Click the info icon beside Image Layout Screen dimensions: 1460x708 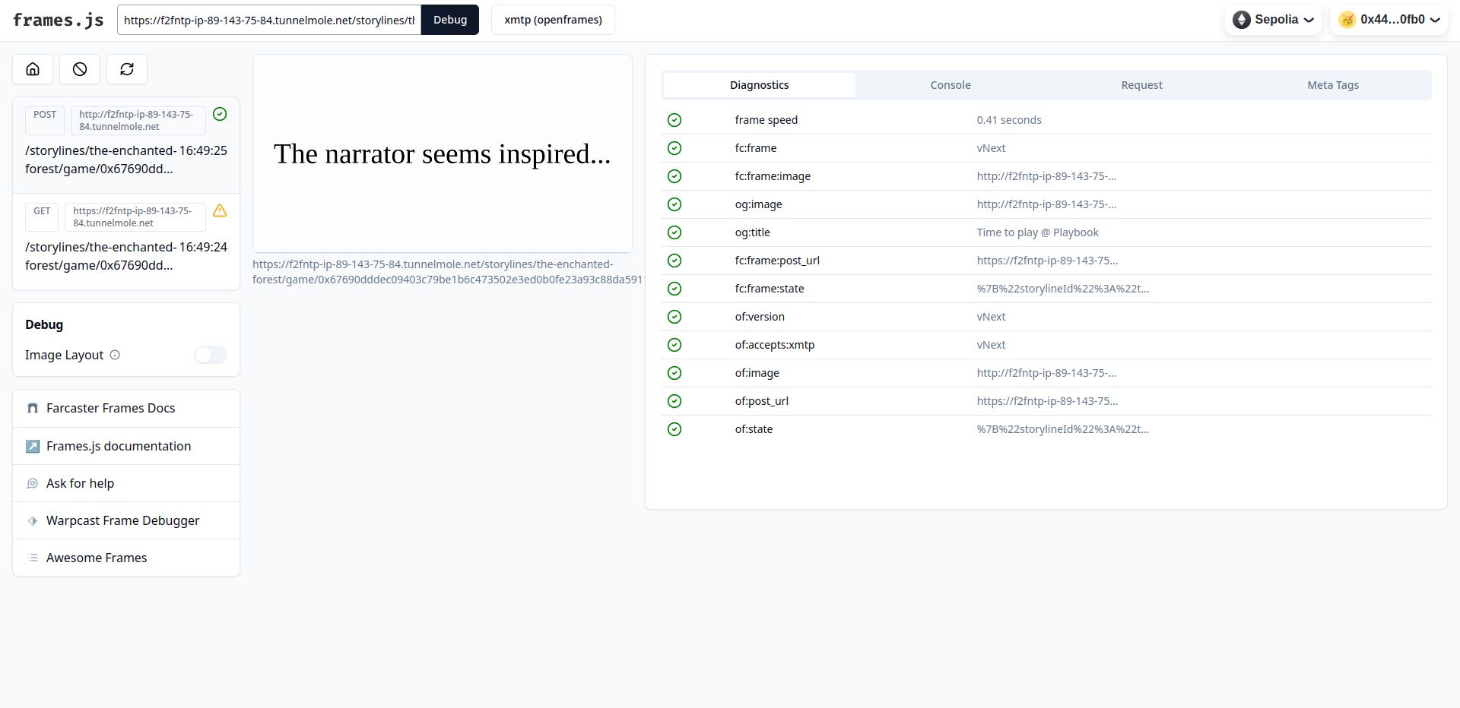tap(115, 355)
